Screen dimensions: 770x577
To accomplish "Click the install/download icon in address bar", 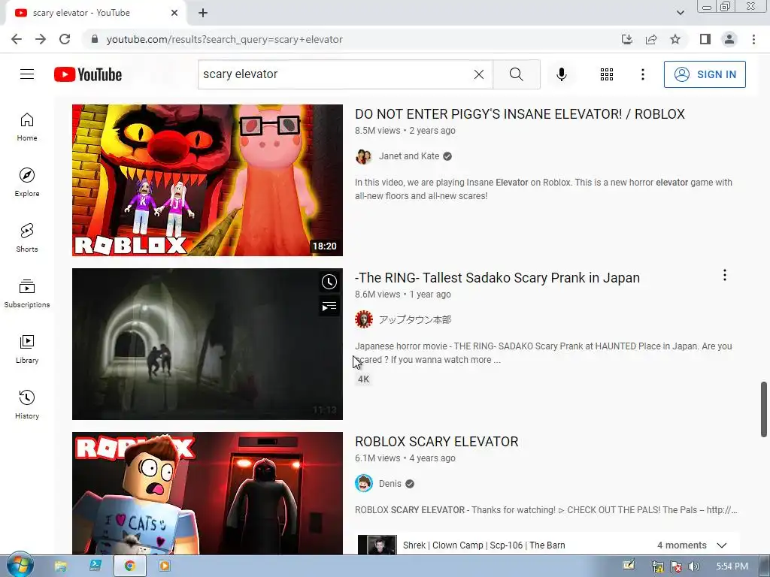I will tap(627, 39).
